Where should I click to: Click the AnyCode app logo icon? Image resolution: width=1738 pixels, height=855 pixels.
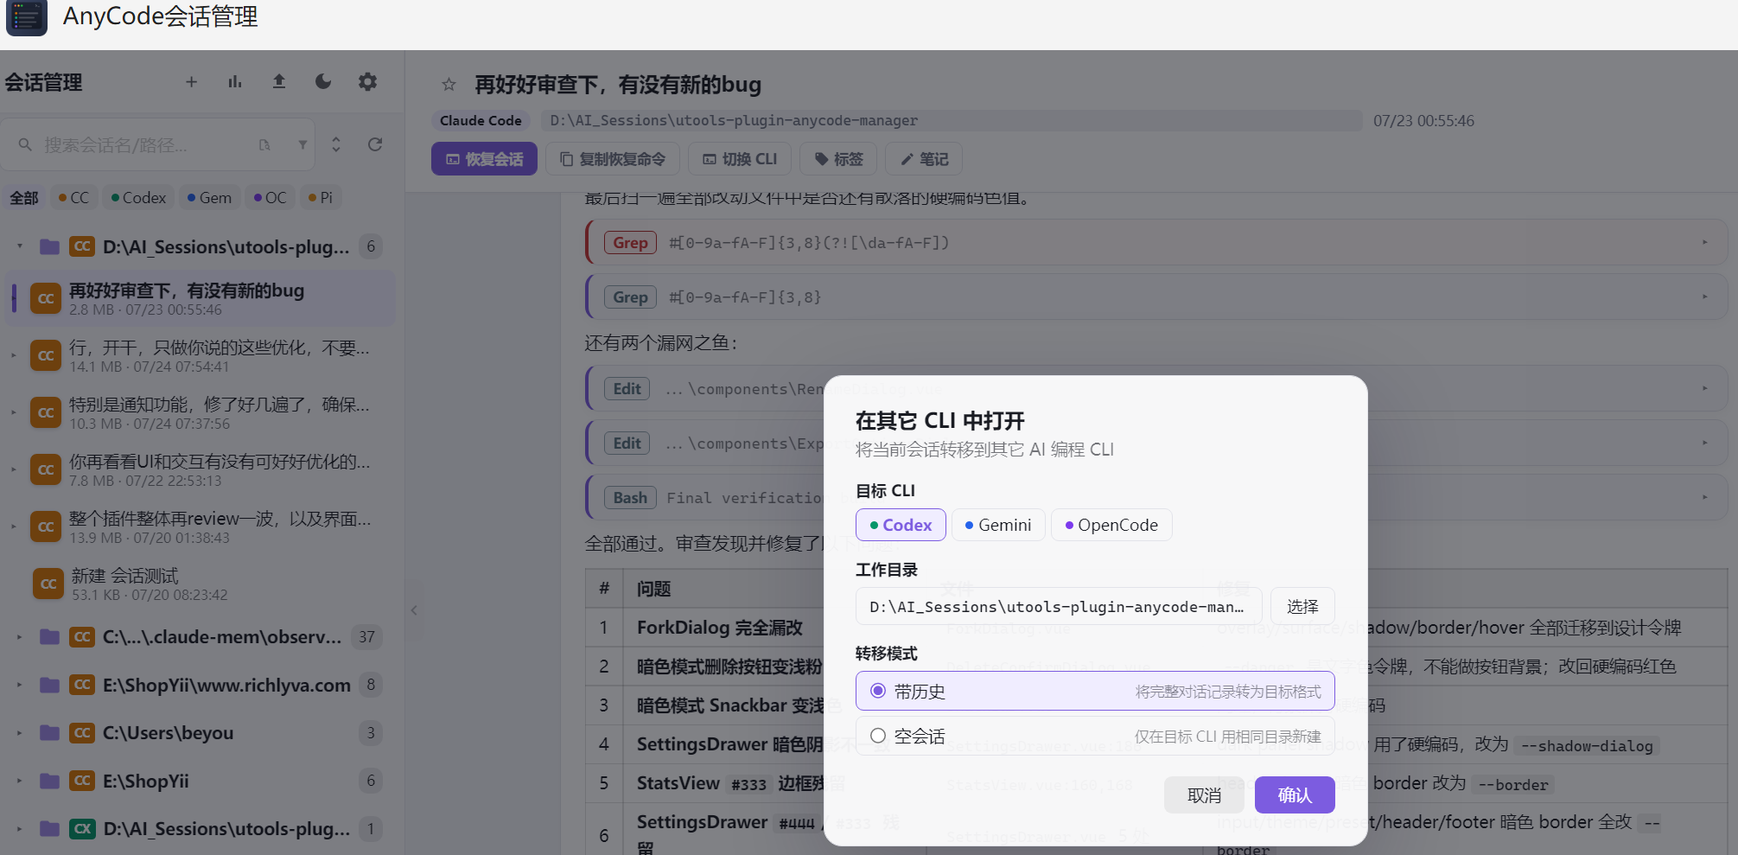[27, 17]
